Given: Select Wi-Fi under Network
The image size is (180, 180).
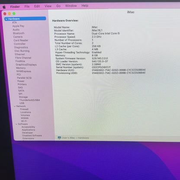Looking at the screenshot, I should pyautogui.click(x=24, y=121).
